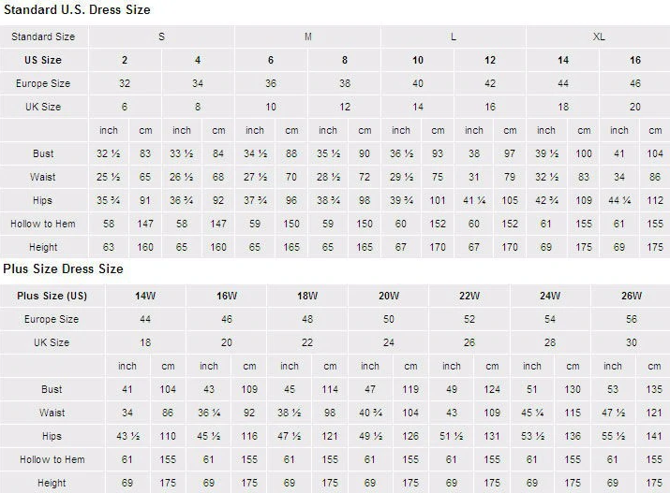The width and height of the screenshot is (670, 493).
Task: Click the Standard U.S. Dress Size heading
Action: click(77, 9)
